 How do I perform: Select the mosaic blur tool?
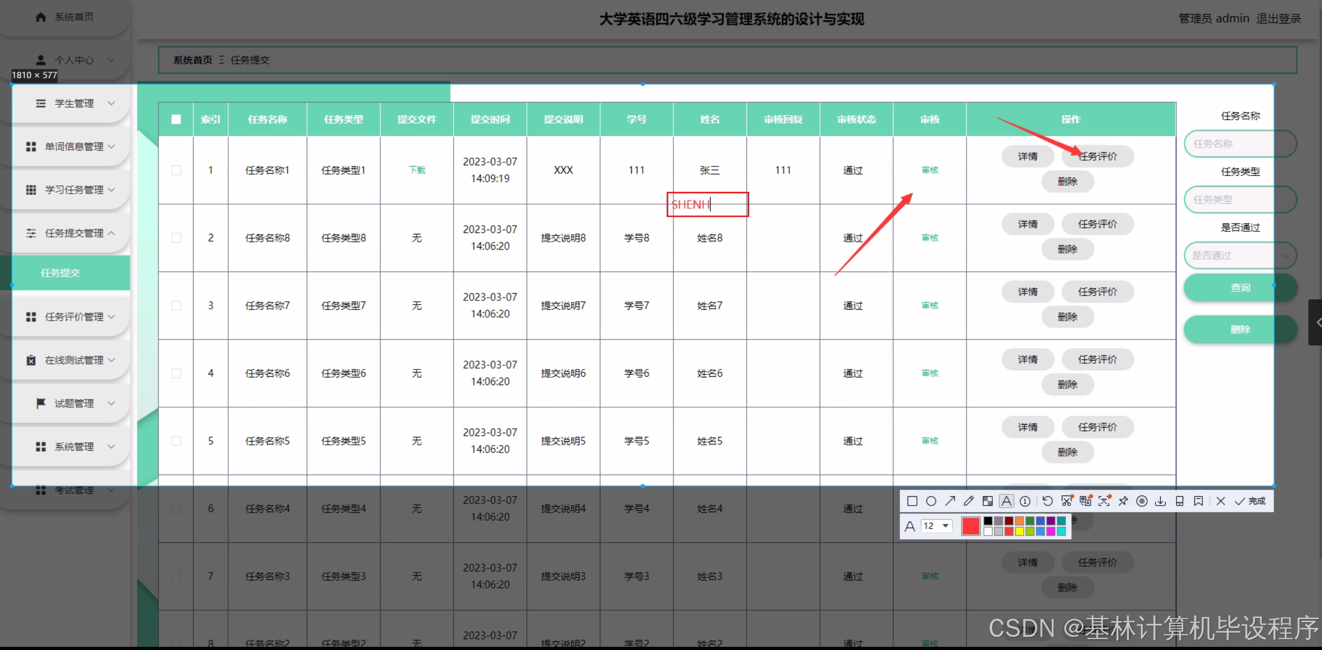tap(988, 501)
